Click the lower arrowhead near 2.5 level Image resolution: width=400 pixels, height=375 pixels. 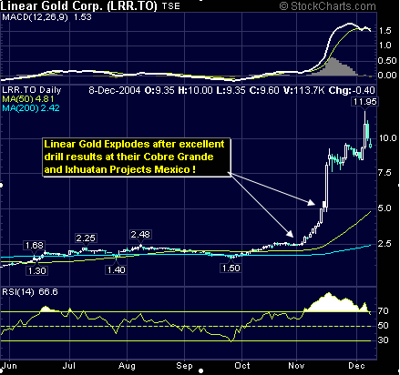(290, 233)
